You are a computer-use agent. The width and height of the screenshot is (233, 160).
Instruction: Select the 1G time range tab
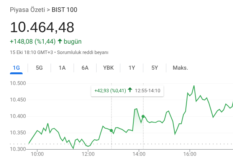(x=16, y=68)
